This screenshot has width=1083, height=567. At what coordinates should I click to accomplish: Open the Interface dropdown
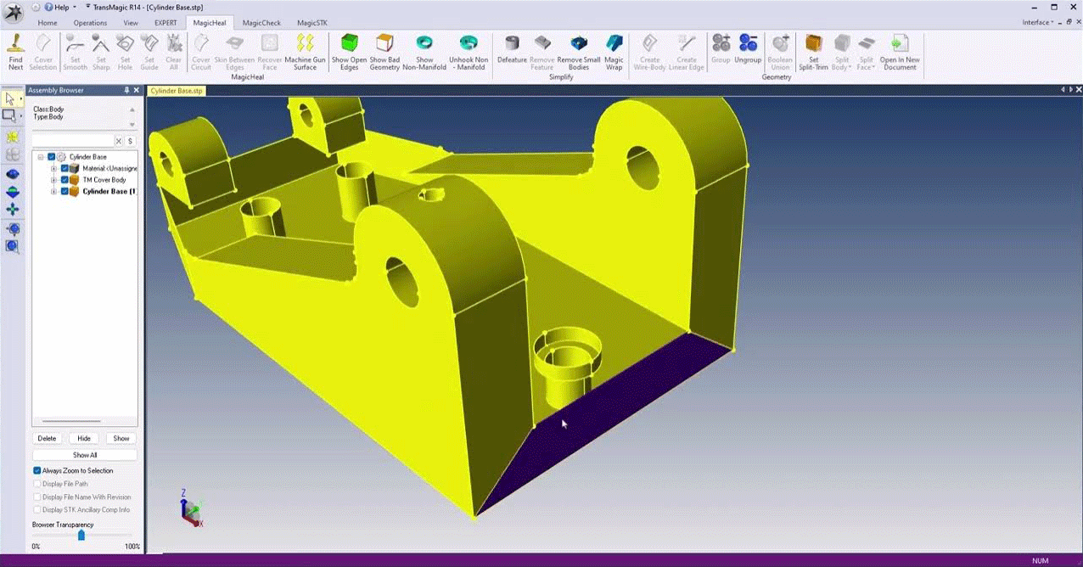click(1039, 22)
